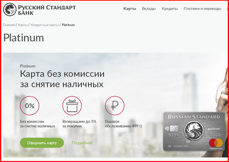Click the 0% circle icon
229x162 pixels.
[x=30, y=106]
